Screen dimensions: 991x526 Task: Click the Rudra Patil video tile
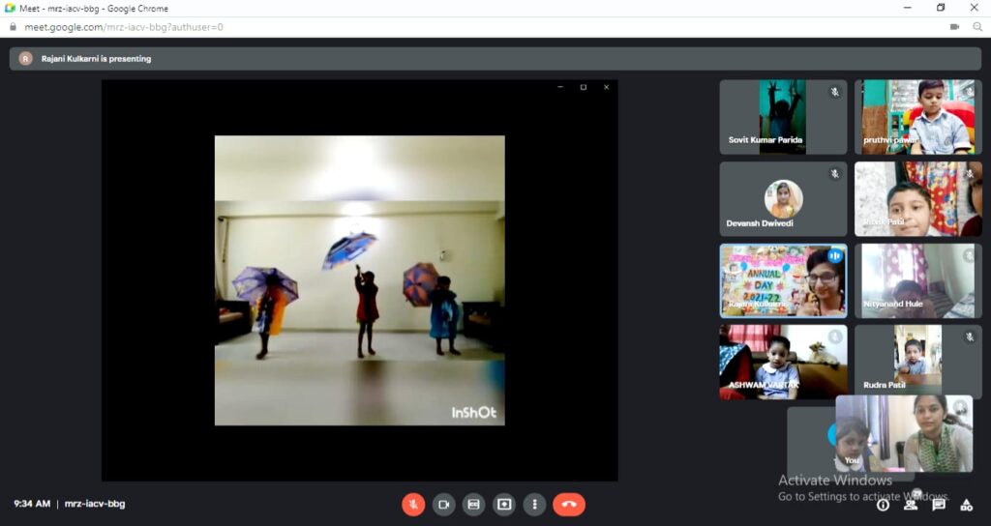918,363
